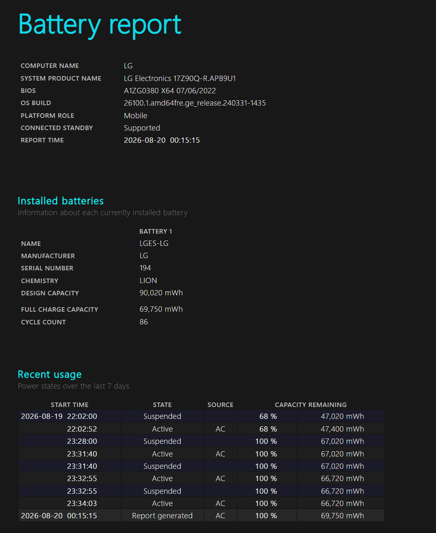
Task: Click the OS BUILD label
Action: pos(36,103)
